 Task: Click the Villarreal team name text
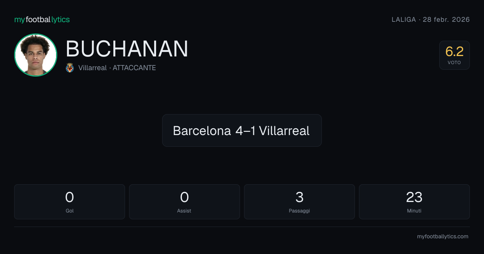click(92, 68)
